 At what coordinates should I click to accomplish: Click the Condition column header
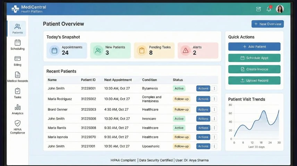[x=150, y=80]
